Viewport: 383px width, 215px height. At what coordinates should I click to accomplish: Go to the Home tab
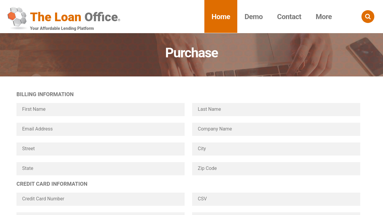[221, 17]
